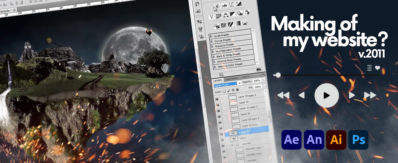Add a Photo Filter adjustment layer
Viewport: 398px width, 163px height.
(x=240, y=13)
